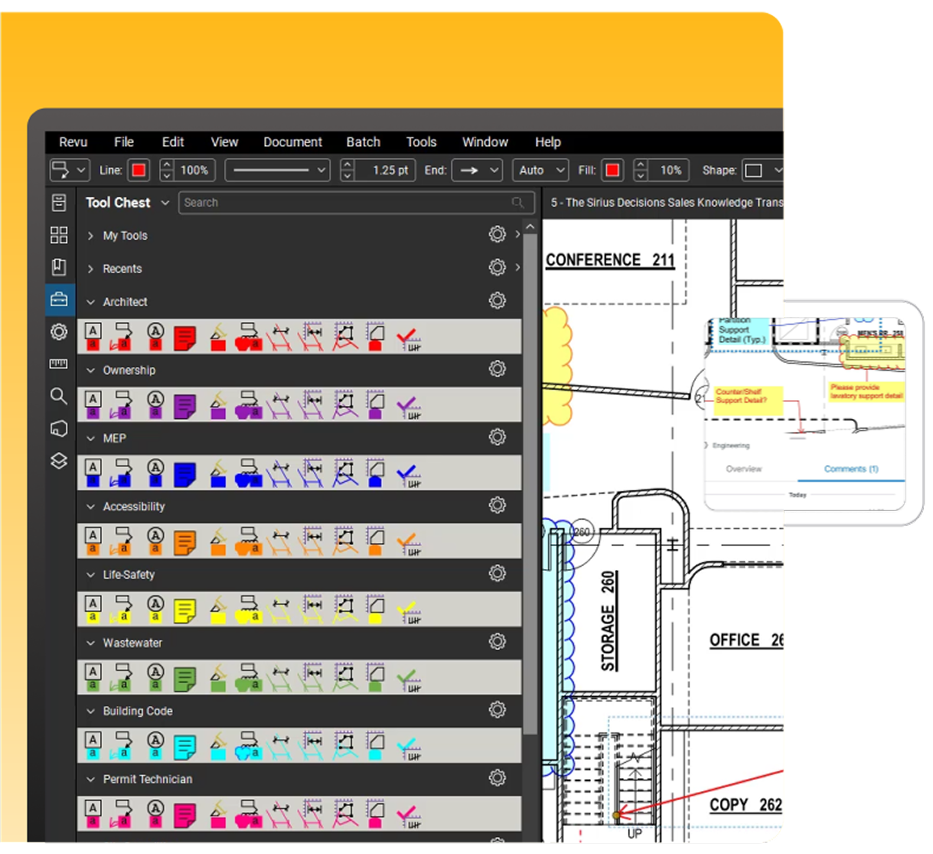The width and height of the screenshot is (933, 854).
Task: Open the Measurements ruler panel icon
Action: tap(59, 364)
